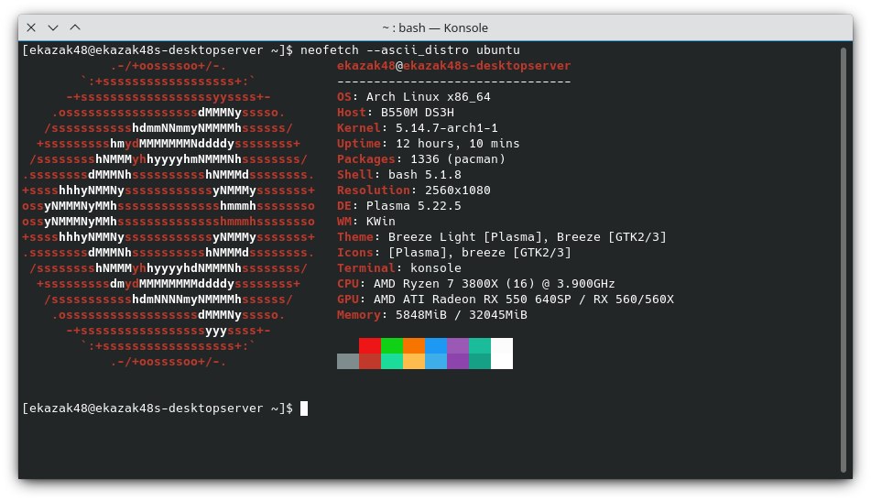871x501 pixels.
Task: Click the 'WM: KWin' line
Action: click(x=366, y=221)
